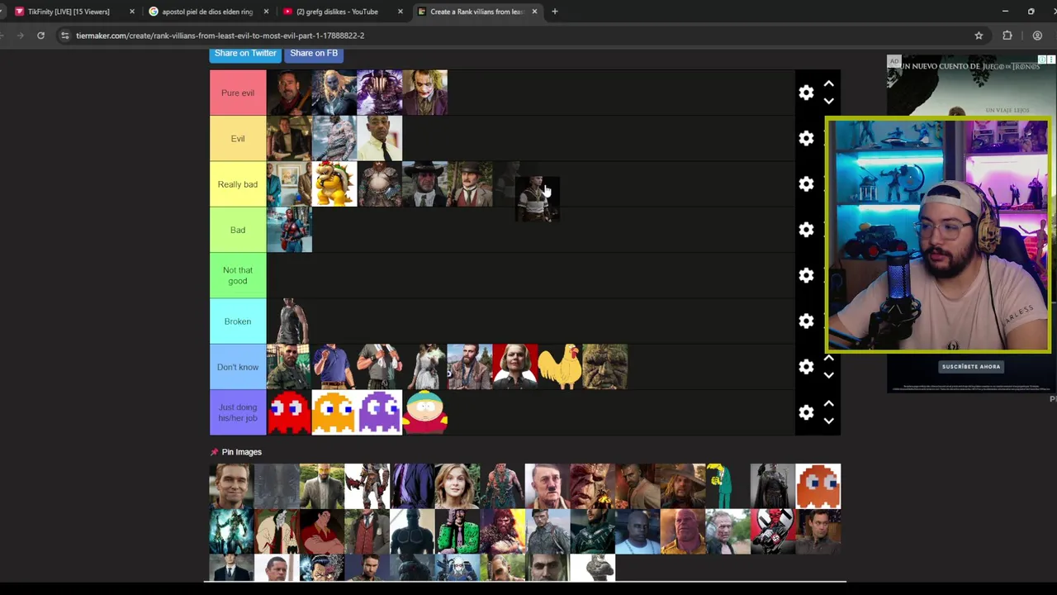The width and height of the screenshot is (1057, 595).
Task: Bookmark this page with the star icon
Action: (979, 36)
